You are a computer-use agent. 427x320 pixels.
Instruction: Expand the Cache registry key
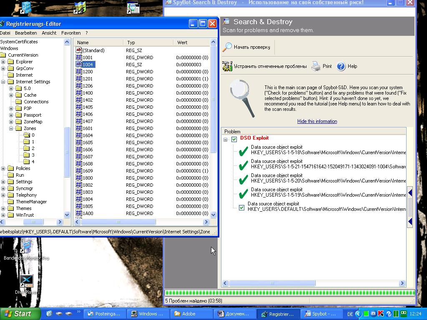(11, 95)
